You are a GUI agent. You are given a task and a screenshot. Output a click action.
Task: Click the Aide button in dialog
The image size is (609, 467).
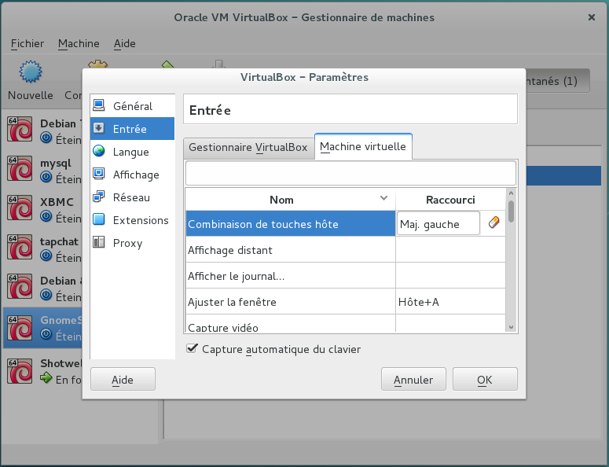(123, 379)
